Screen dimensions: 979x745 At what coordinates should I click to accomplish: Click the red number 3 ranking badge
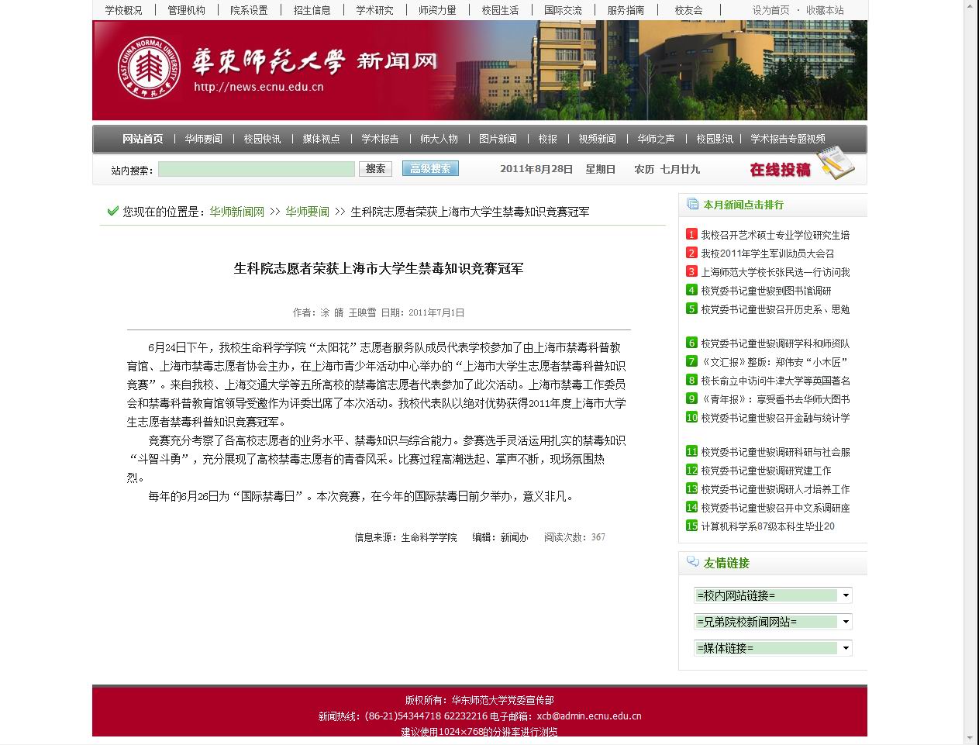(691, 271)
